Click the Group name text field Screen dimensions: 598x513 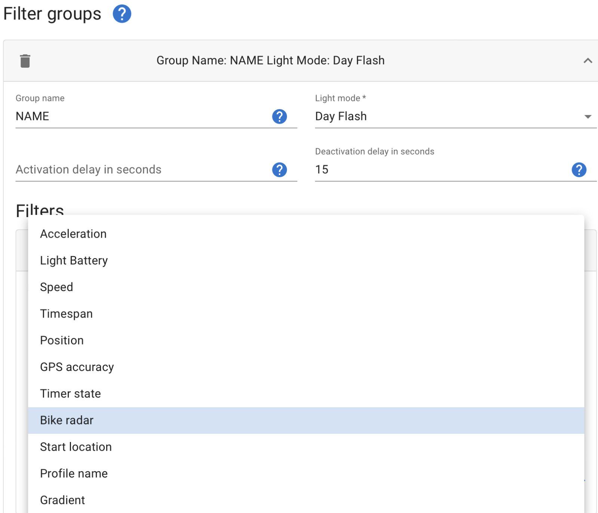(x=142, y=117)
